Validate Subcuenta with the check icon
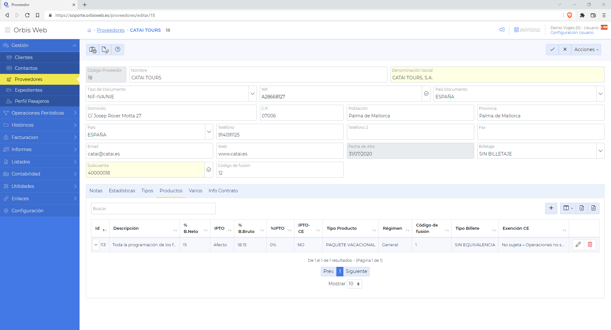 (209, 170)
